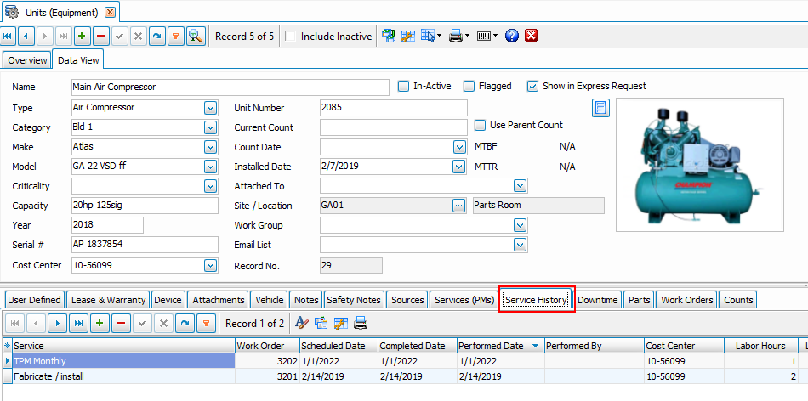Screen dimensions: 808x401
Task: Open Work Group dropdown
Action: pos(520,225)
